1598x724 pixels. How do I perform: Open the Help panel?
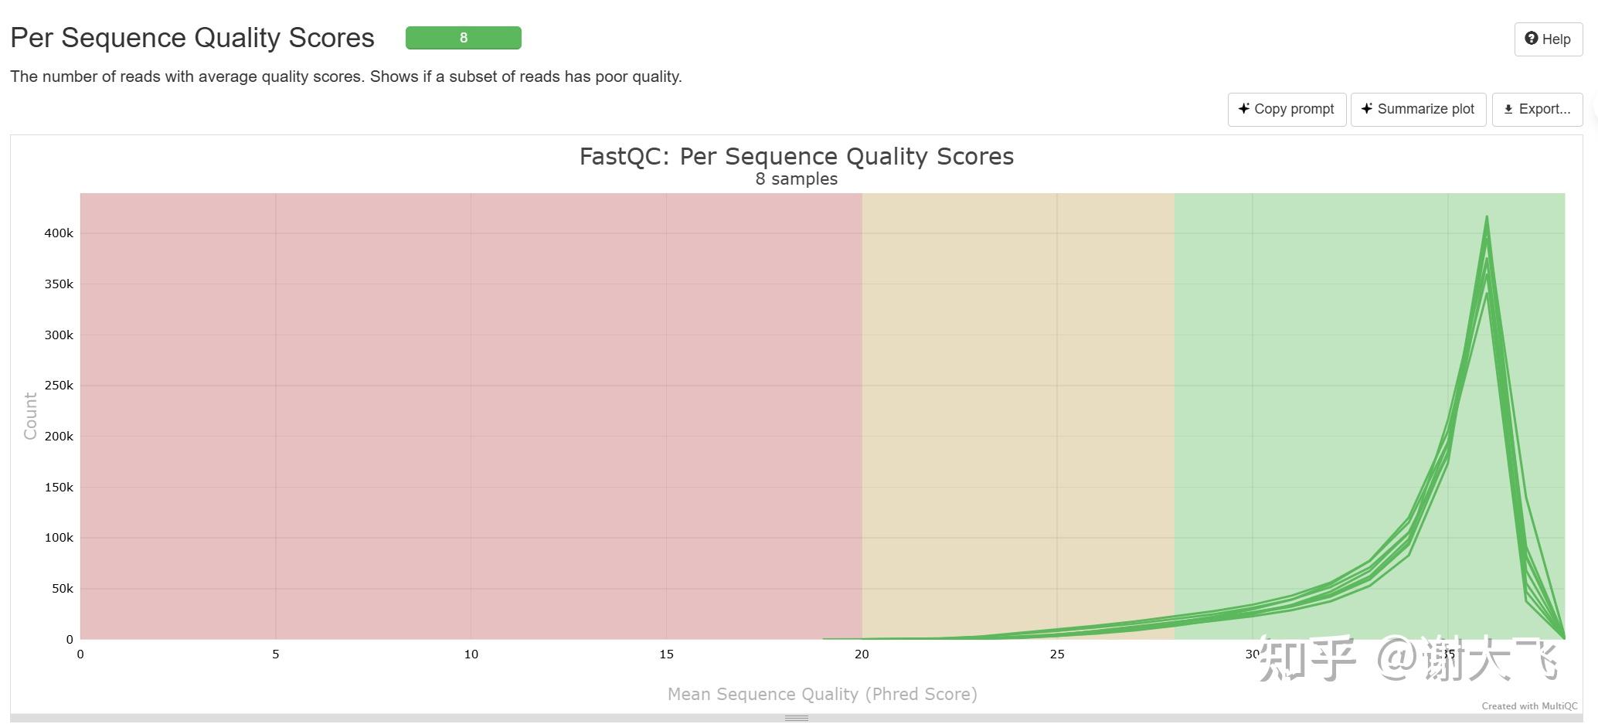click(1548, 39)
